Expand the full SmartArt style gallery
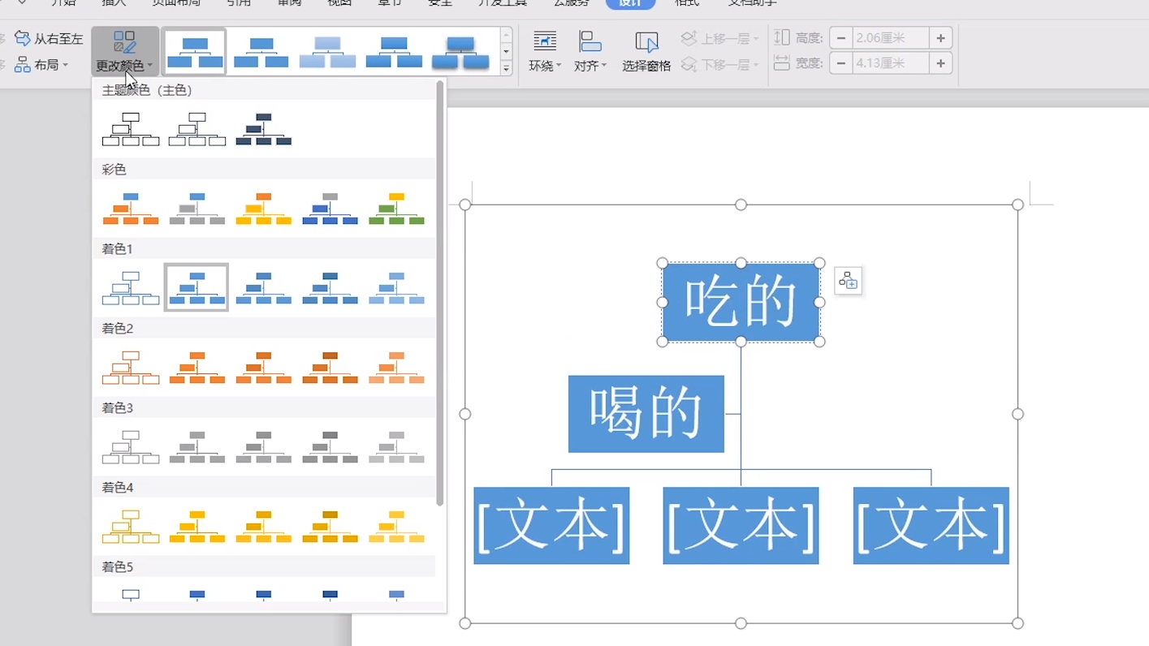1149x646 pixels. coord(506,68)
